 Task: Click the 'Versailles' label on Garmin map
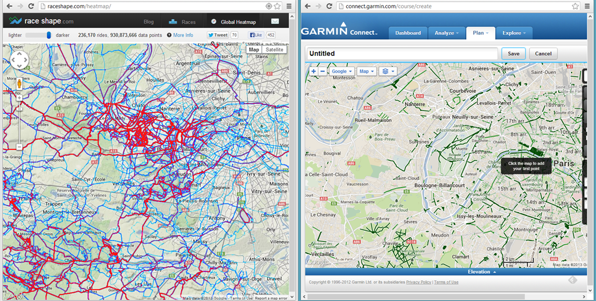pos(322,254)
